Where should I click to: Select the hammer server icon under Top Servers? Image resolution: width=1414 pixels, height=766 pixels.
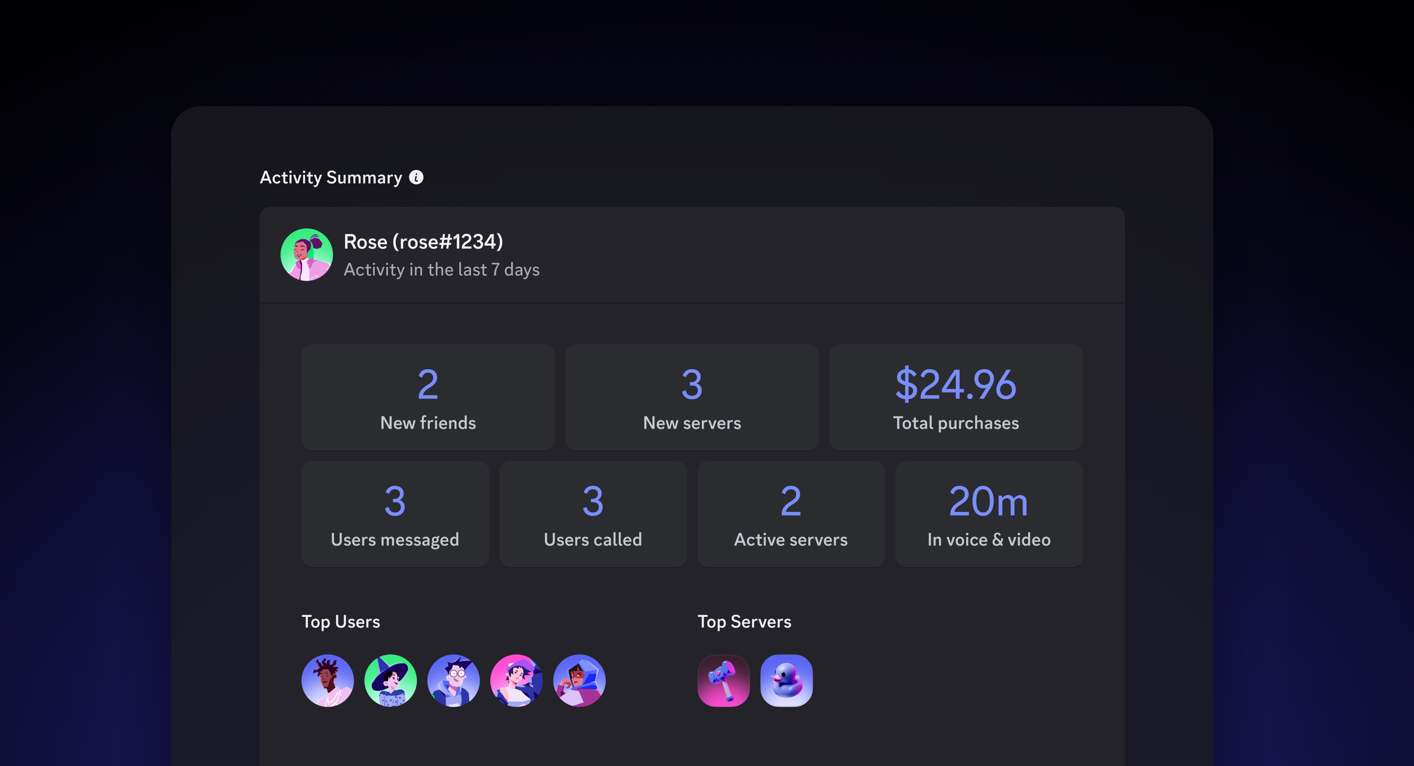724,680
